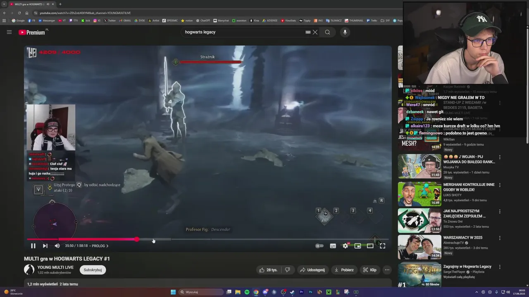
Task: Run search with magnifier button
Action: [x=327, y=32]
